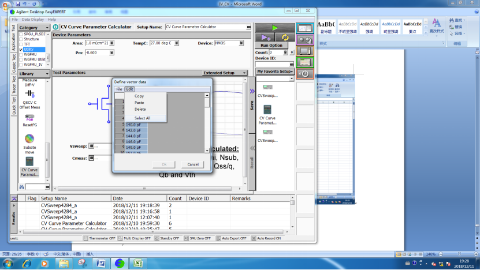Click the Save double-arrow icon
Screen dimensions: 480x270
tap(252, 91)
